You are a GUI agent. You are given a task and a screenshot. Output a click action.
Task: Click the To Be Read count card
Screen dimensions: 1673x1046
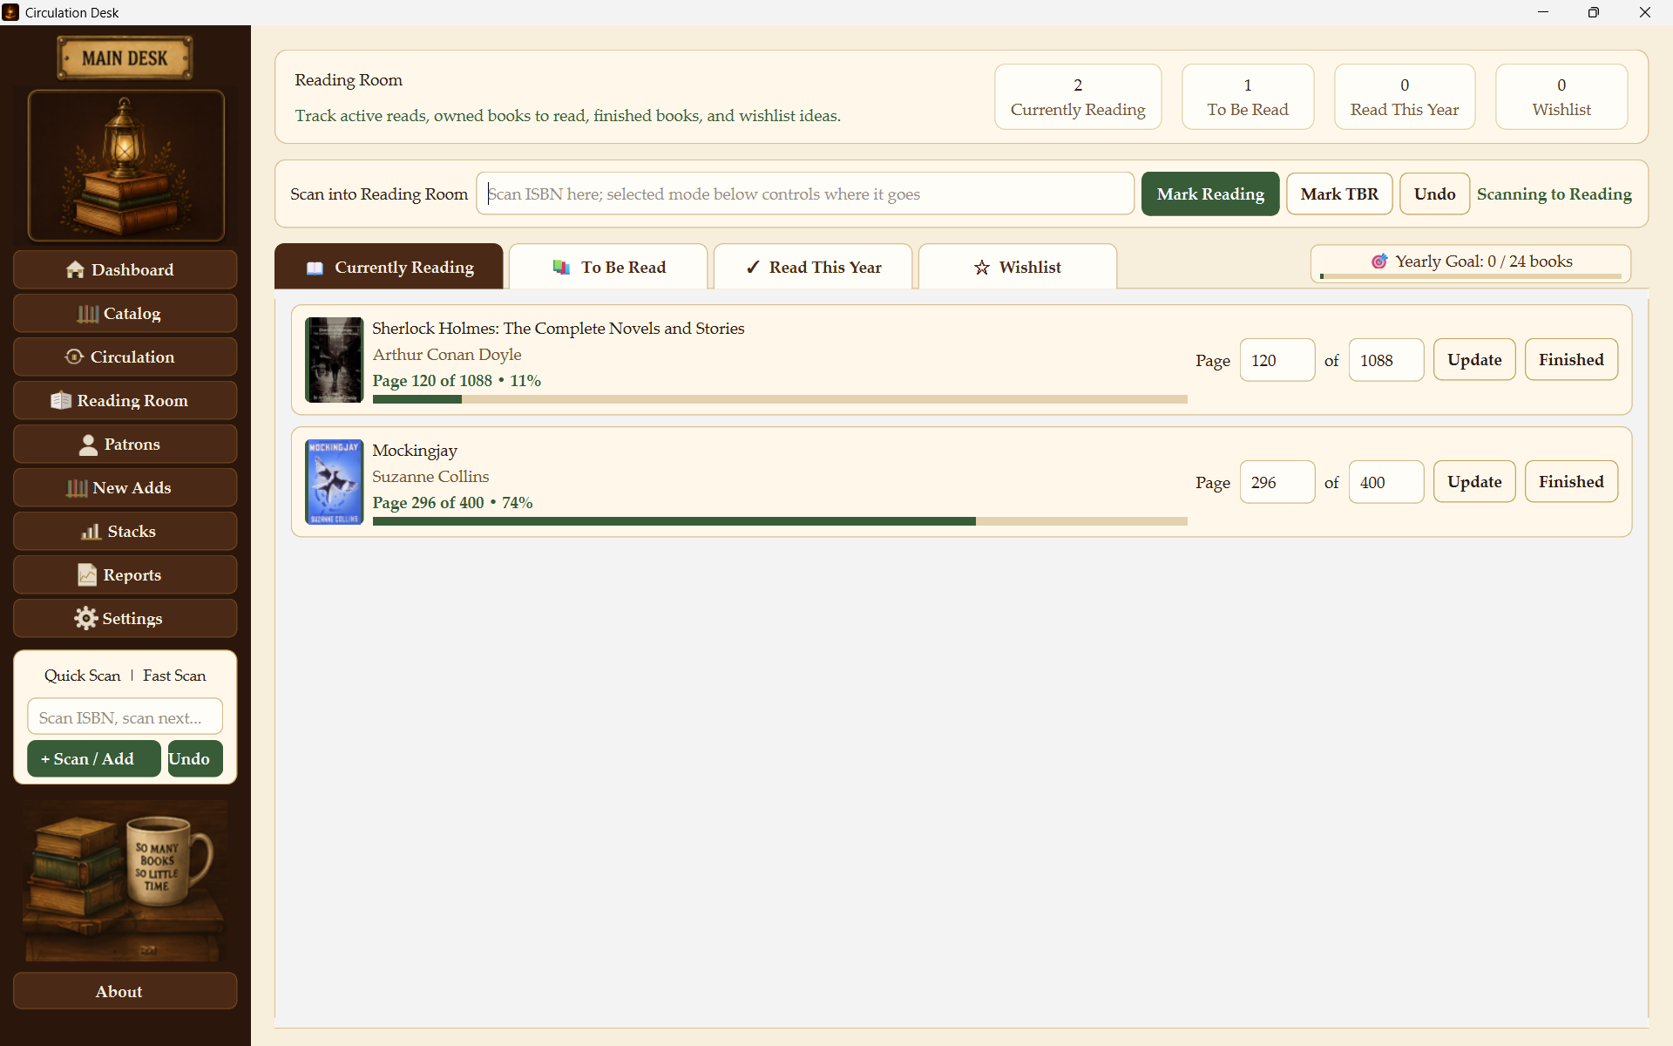(x=1247, y=97)
